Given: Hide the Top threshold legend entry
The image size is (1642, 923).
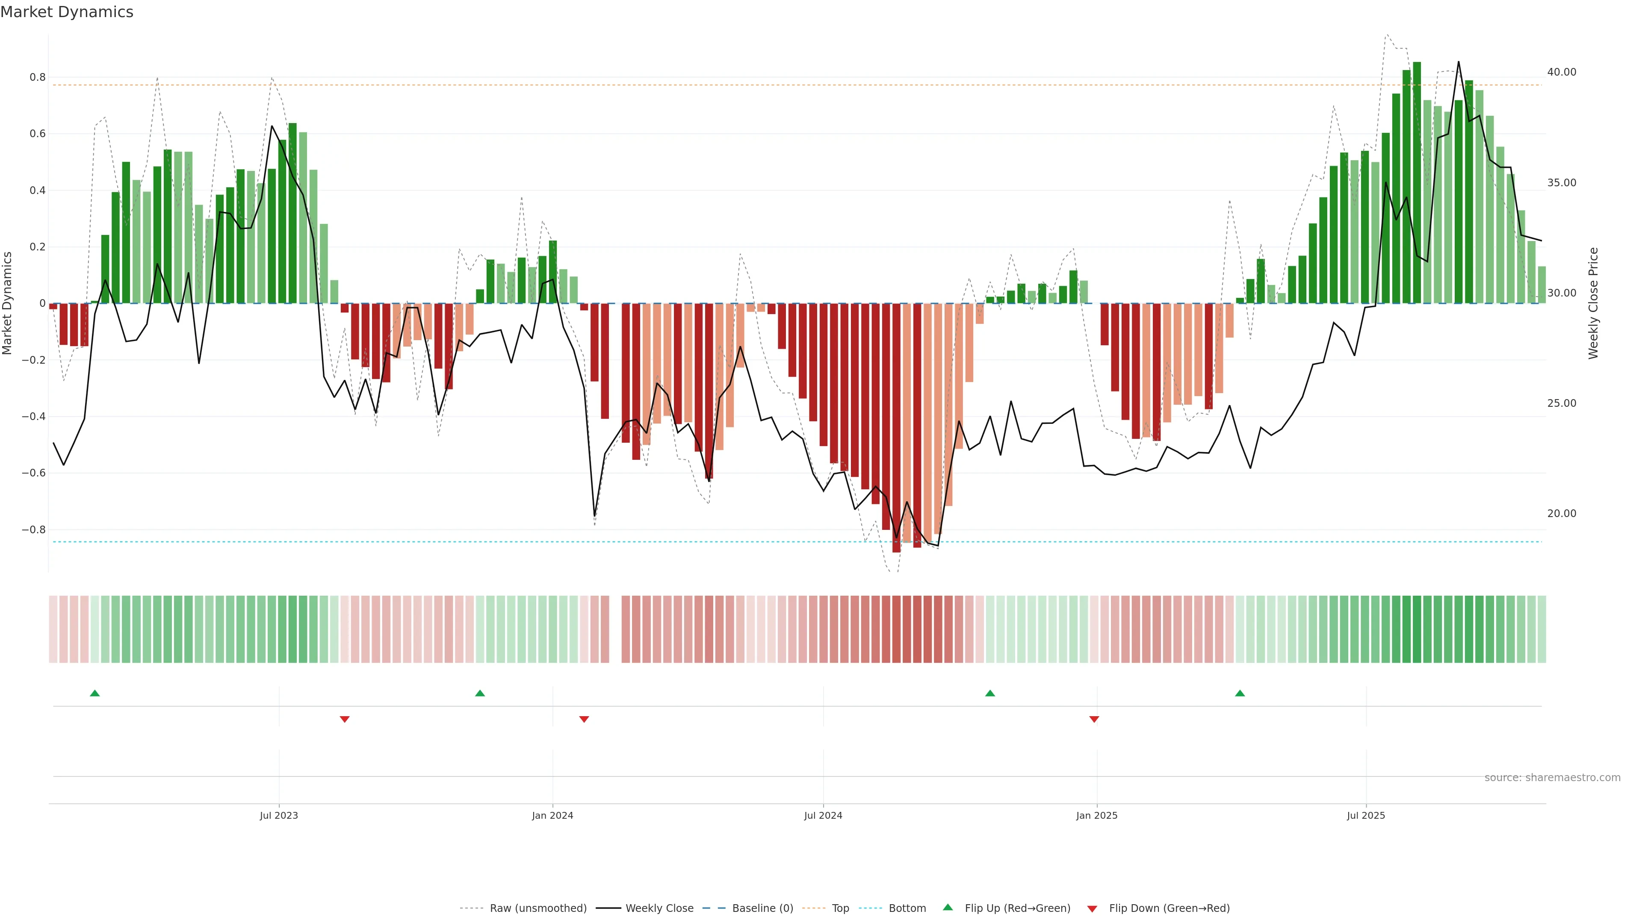Looking at the screenshot, I should pos(840,908).
